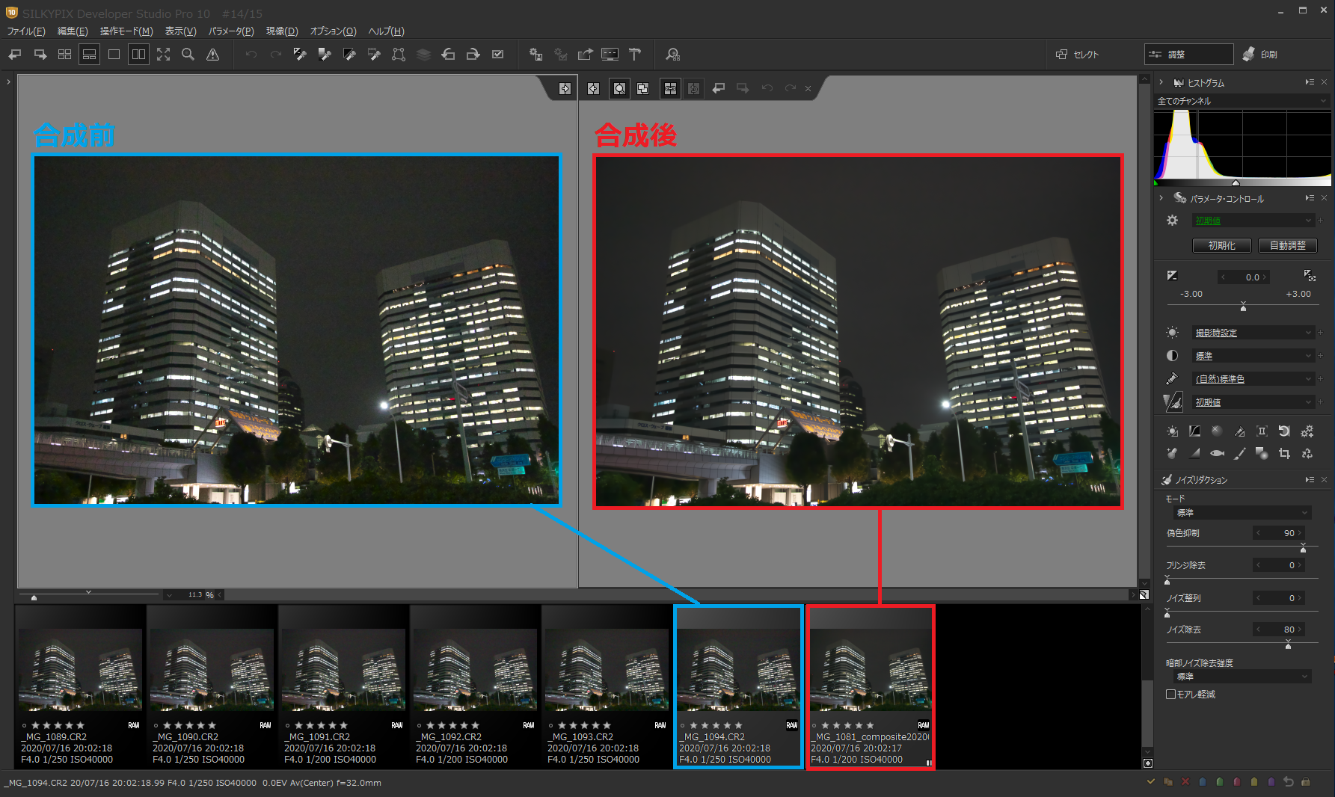Open the color (自然)標準色 dropdown

[x=1253, y=379]
